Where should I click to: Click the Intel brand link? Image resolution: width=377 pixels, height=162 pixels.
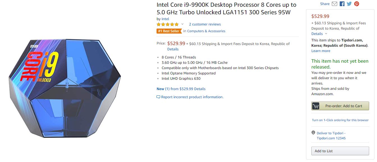pyautogui.click(x=165, y=19)
